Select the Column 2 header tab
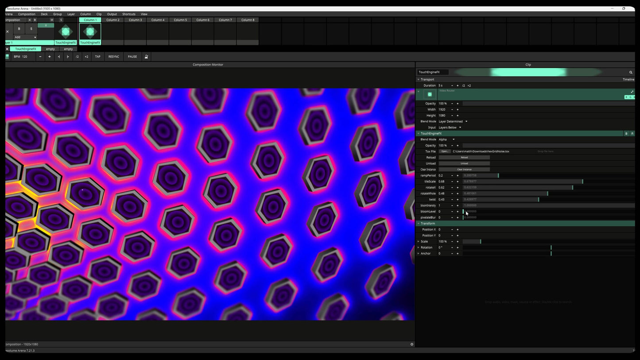Viewport: 640px width, 360px height. coord(112,20)
